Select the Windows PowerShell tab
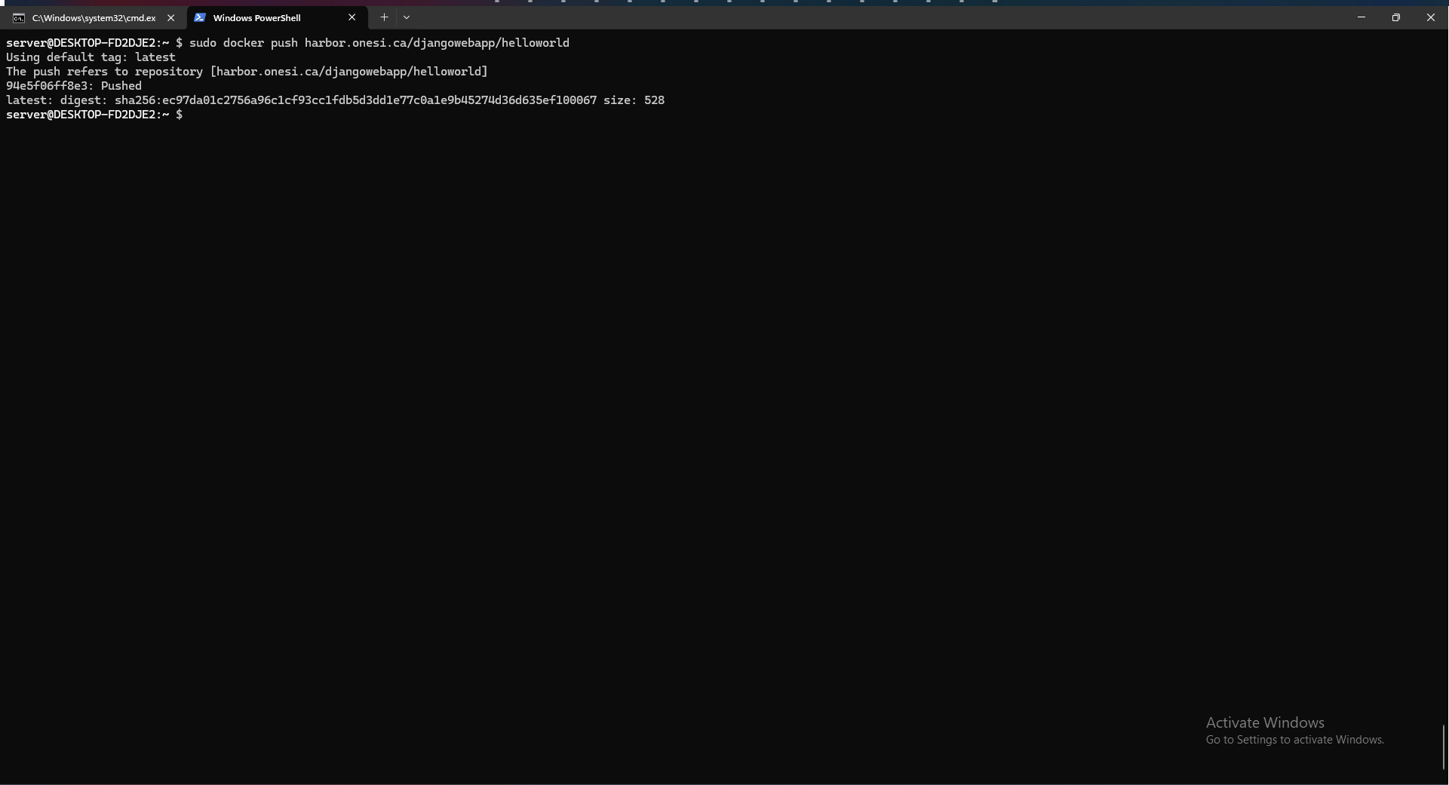The width and height of the screenshot is (1449, 785). pos(277,17)
